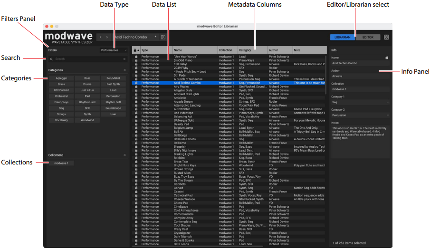Toggle the Fast Synth category filter
The width and height of the screenshot is (430, 250).
pyautogui.click(x=113, y=84)
